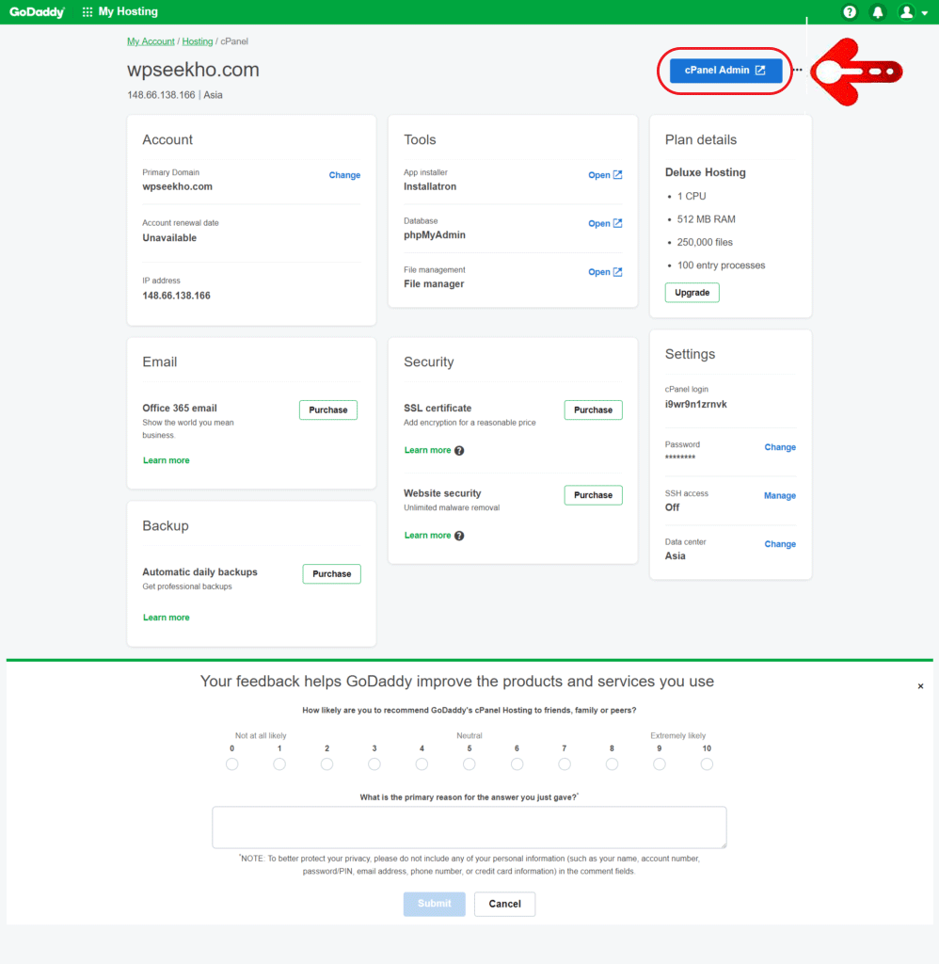Purchase Office 365 email

coord(328,410)
